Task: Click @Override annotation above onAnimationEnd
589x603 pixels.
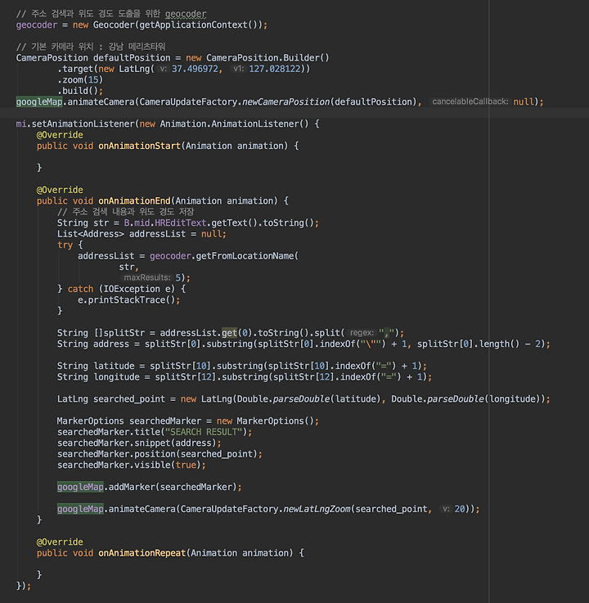Action: click(60, 190)
